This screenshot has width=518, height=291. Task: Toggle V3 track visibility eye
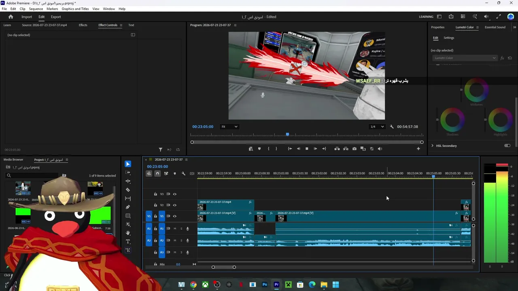coord(175,194)
